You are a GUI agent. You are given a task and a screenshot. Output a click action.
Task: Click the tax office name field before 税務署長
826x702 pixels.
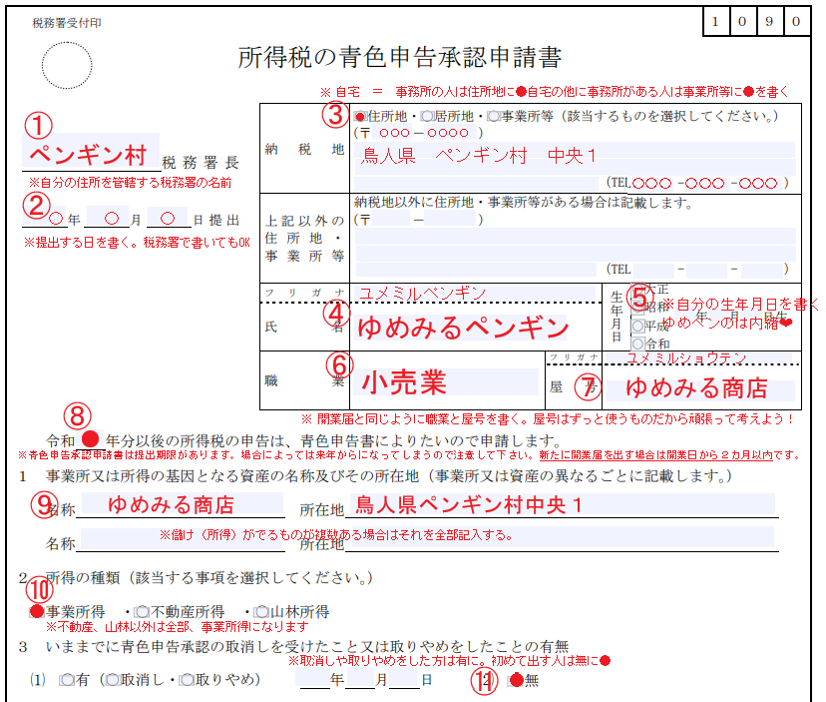coord(91,151)
